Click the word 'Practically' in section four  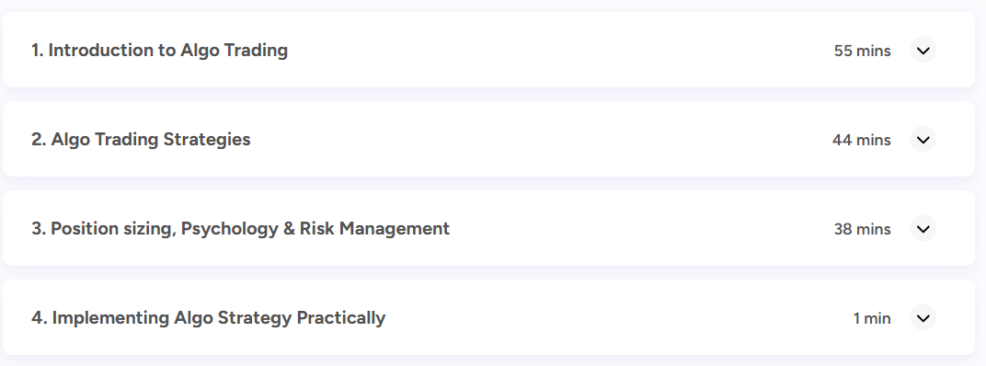[341, 318]
